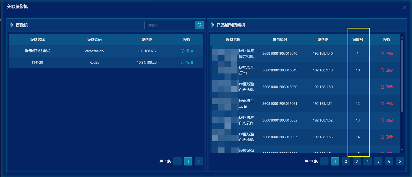Click scrollbar down arrow in added cameras table
The height and width of the screenshot is (177, 412).
coord(402,150)
